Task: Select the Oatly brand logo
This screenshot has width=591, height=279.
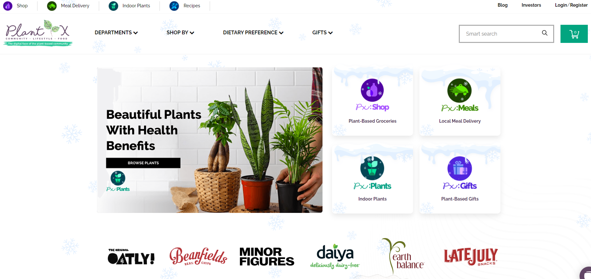Action: tap(131, 257)
